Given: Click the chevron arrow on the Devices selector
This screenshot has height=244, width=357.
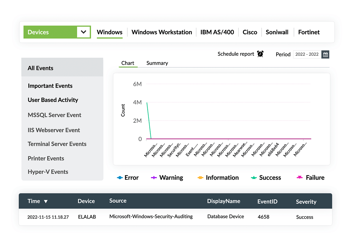Looking at the screenshot, I should pyautogui.click(x=84, y=32).
